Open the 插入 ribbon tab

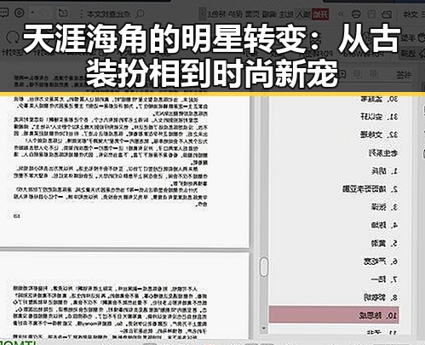(303, 14)
